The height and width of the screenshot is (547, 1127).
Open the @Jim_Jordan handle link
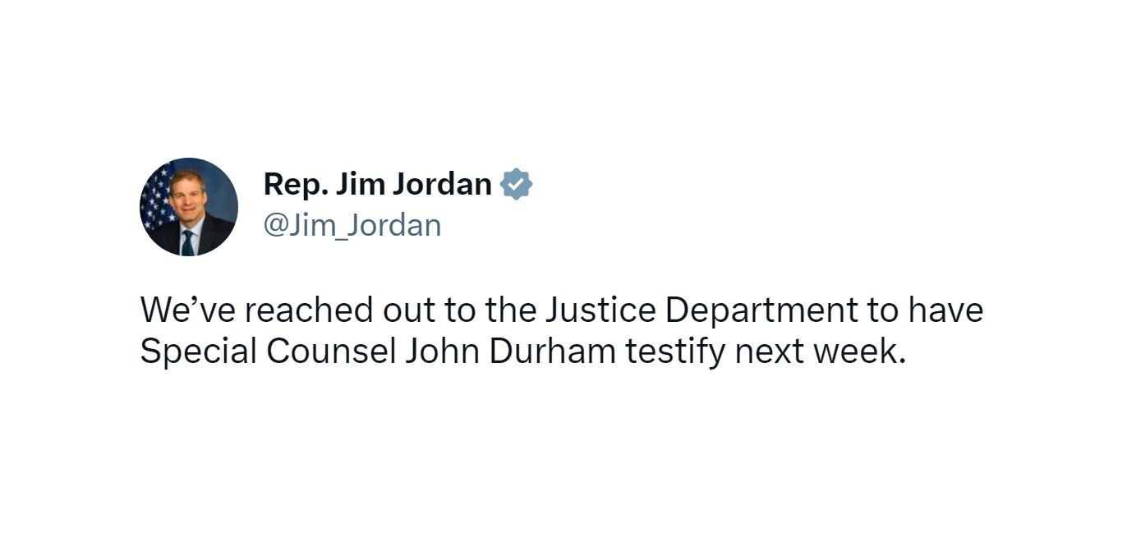click(352, 224)
